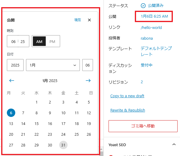Screen dimensions: 180x156
Task: Open the month dropdown showing 1月
Action: point(53,65)
